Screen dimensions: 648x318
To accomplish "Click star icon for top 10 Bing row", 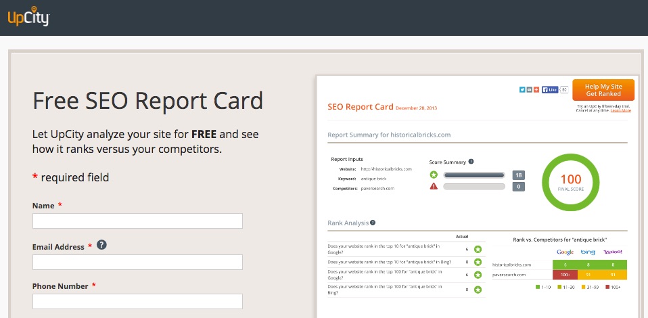I will tap(478, 262).
